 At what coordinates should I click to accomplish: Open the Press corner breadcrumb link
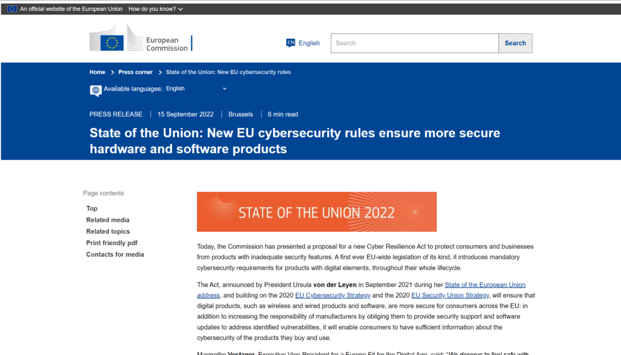pos(135,72)
